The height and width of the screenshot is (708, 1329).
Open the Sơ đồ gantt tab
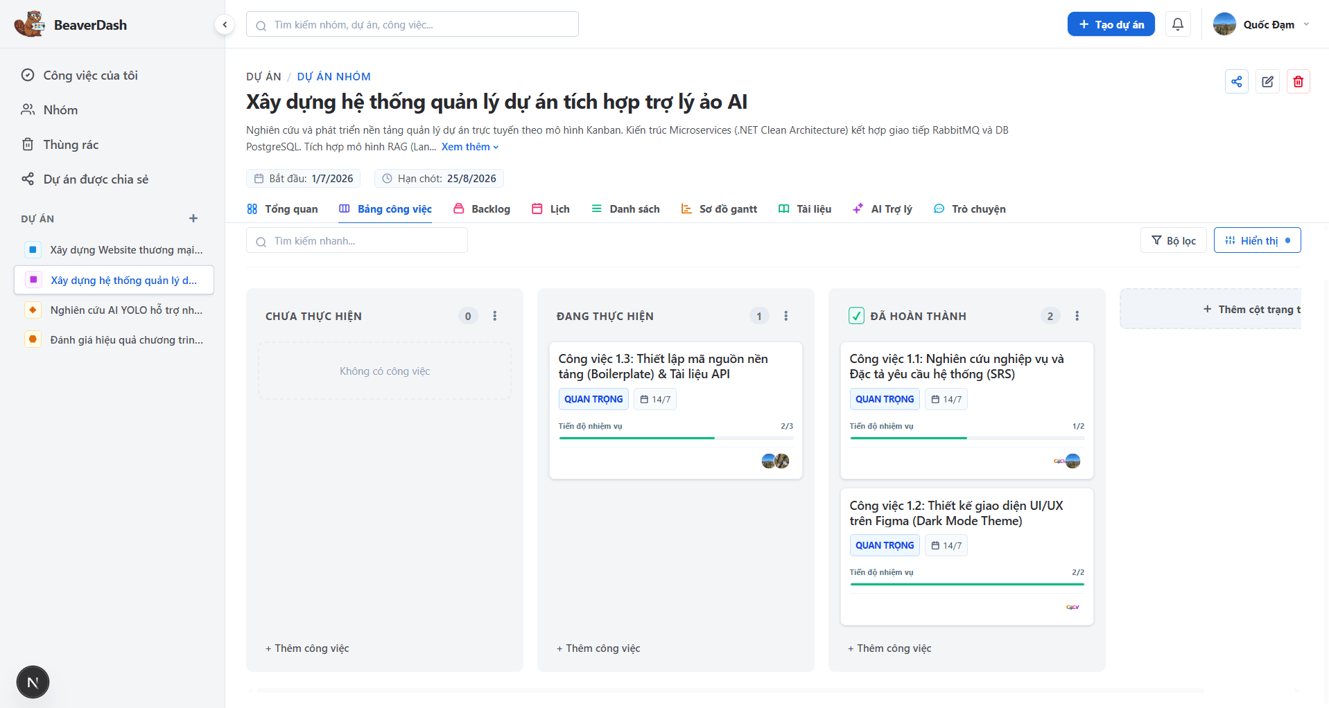click(x=718, y=209)
